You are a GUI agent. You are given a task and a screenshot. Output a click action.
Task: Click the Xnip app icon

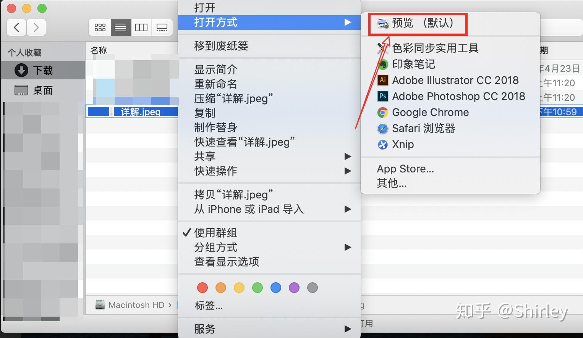[383, 144]
